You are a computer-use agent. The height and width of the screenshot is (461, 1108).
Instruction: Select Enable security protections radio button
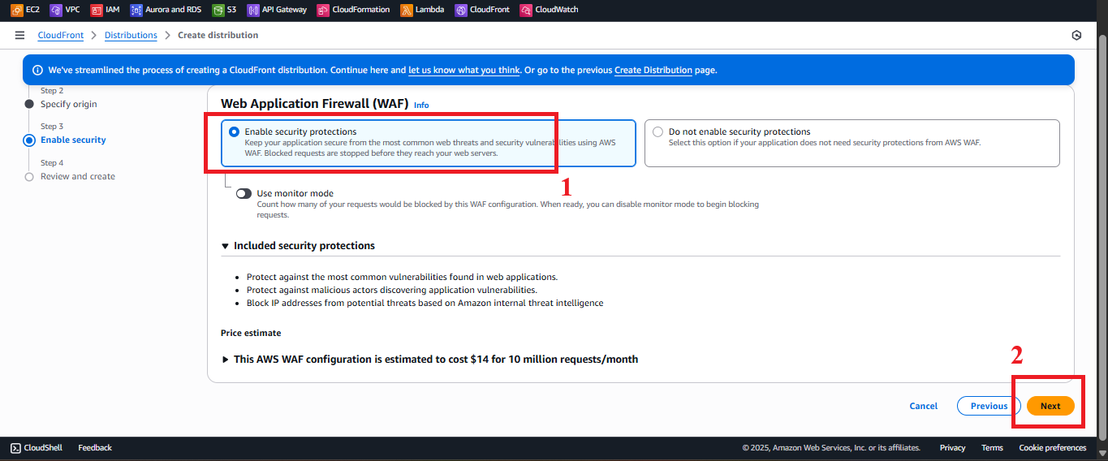tap(235, 131)
